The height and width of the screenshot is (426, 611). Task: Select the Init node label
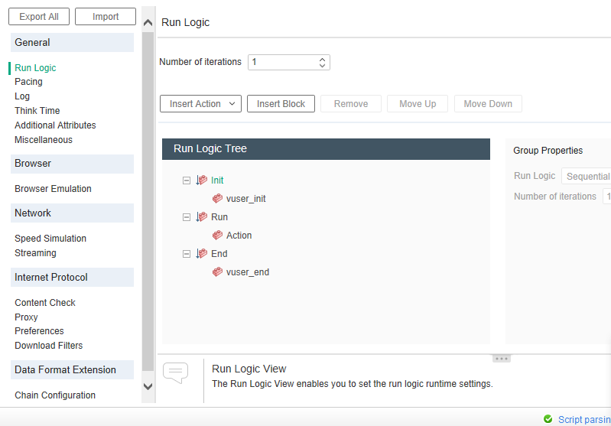[x=217, y=180]
